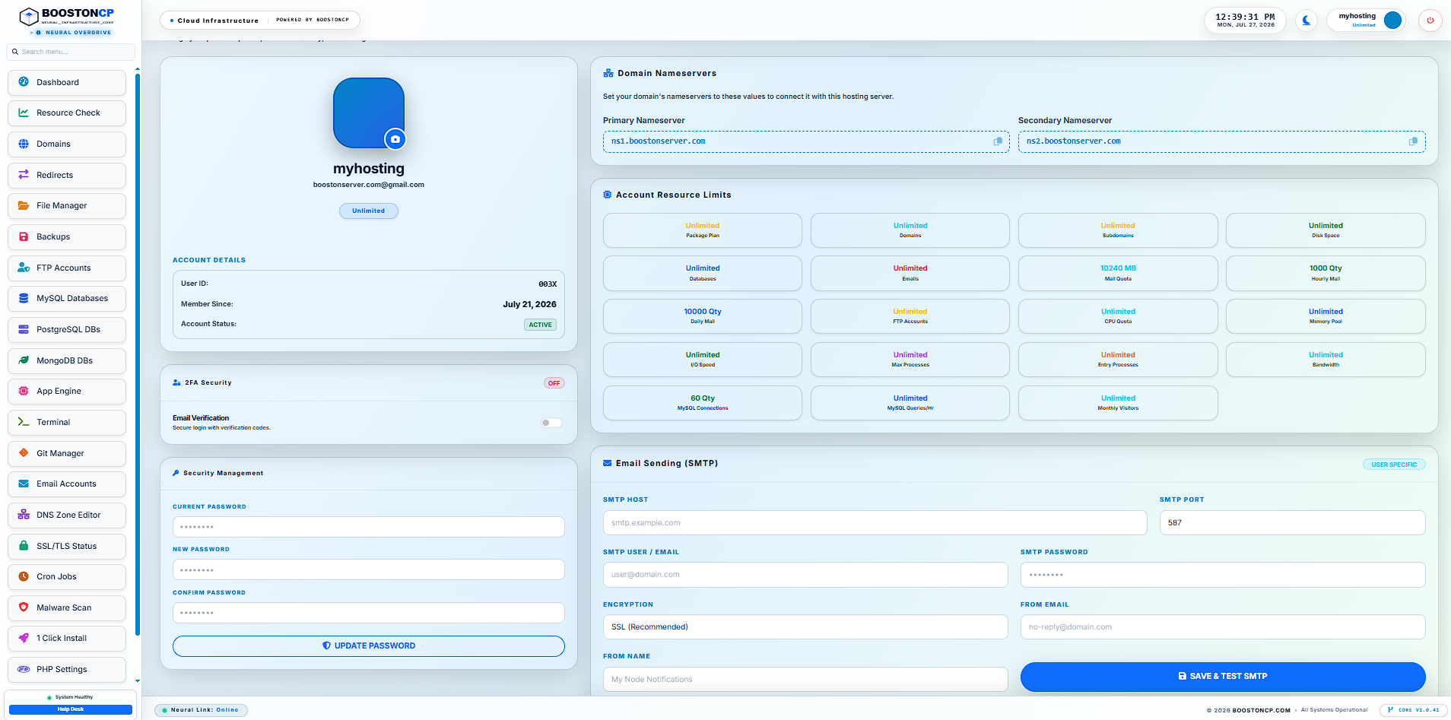The width and height of the screenshot is (1451, 720).
Task: Open the Encryption SSL dropdown
Action: tap(805, 627)
